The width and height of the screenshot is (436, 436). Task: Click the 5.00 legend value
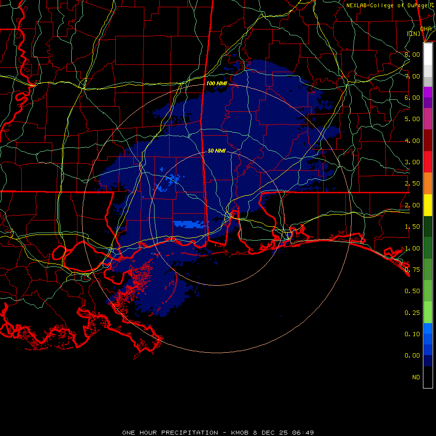[x=412, y=119]
